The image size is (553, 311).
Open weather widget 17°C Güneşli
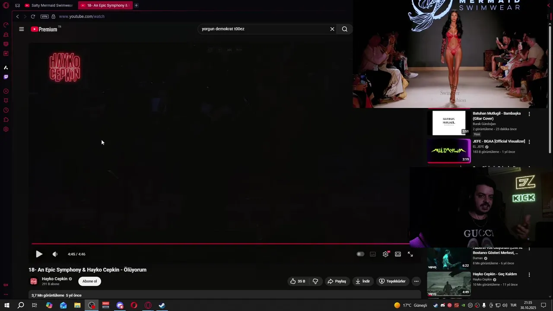[411, 305]
